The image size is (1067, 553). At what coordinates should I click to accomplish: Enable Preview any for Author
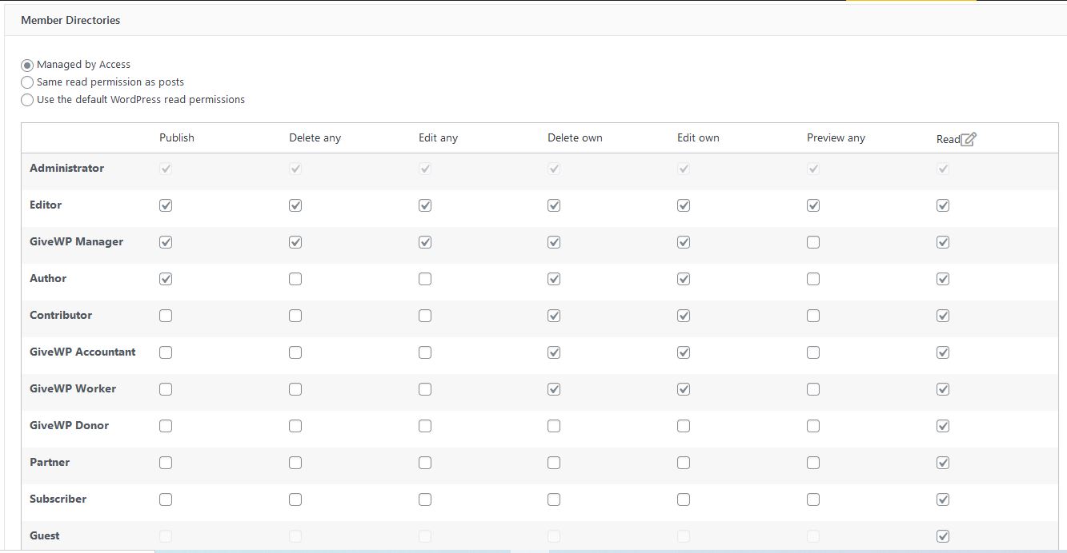point(813,279)
